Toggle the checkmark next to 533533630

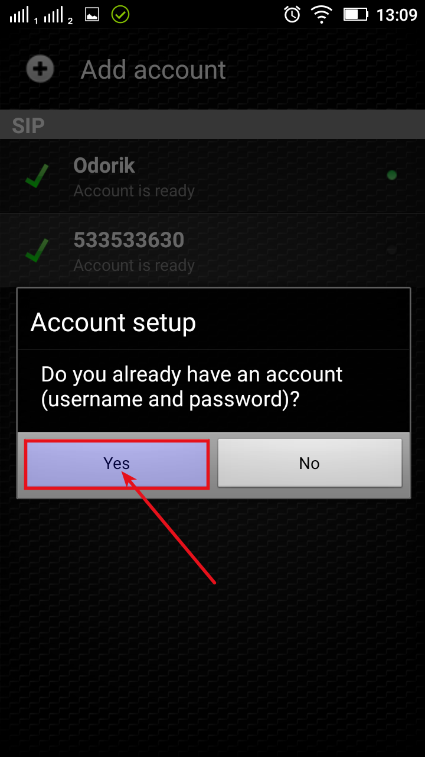[x=37, y=251]
